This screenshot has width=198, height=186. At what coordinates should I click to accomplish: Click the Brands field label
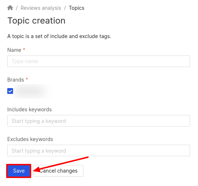(16, 80)
